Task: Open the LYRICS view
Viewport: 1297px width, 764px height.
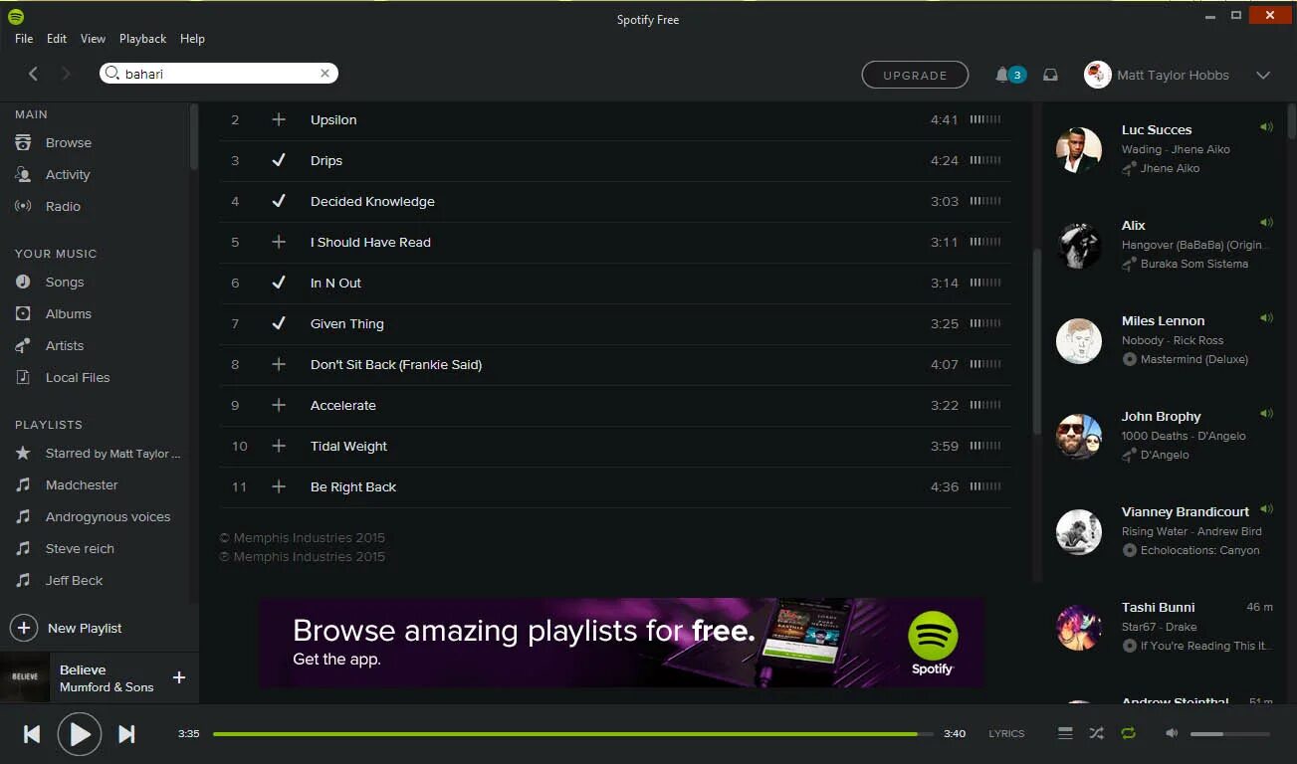Action: [x=1006, y=734]
